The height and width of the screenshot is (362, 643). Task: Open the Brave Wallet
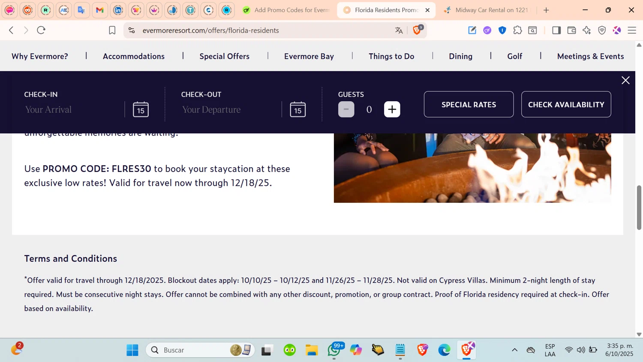tap(571, 30)
